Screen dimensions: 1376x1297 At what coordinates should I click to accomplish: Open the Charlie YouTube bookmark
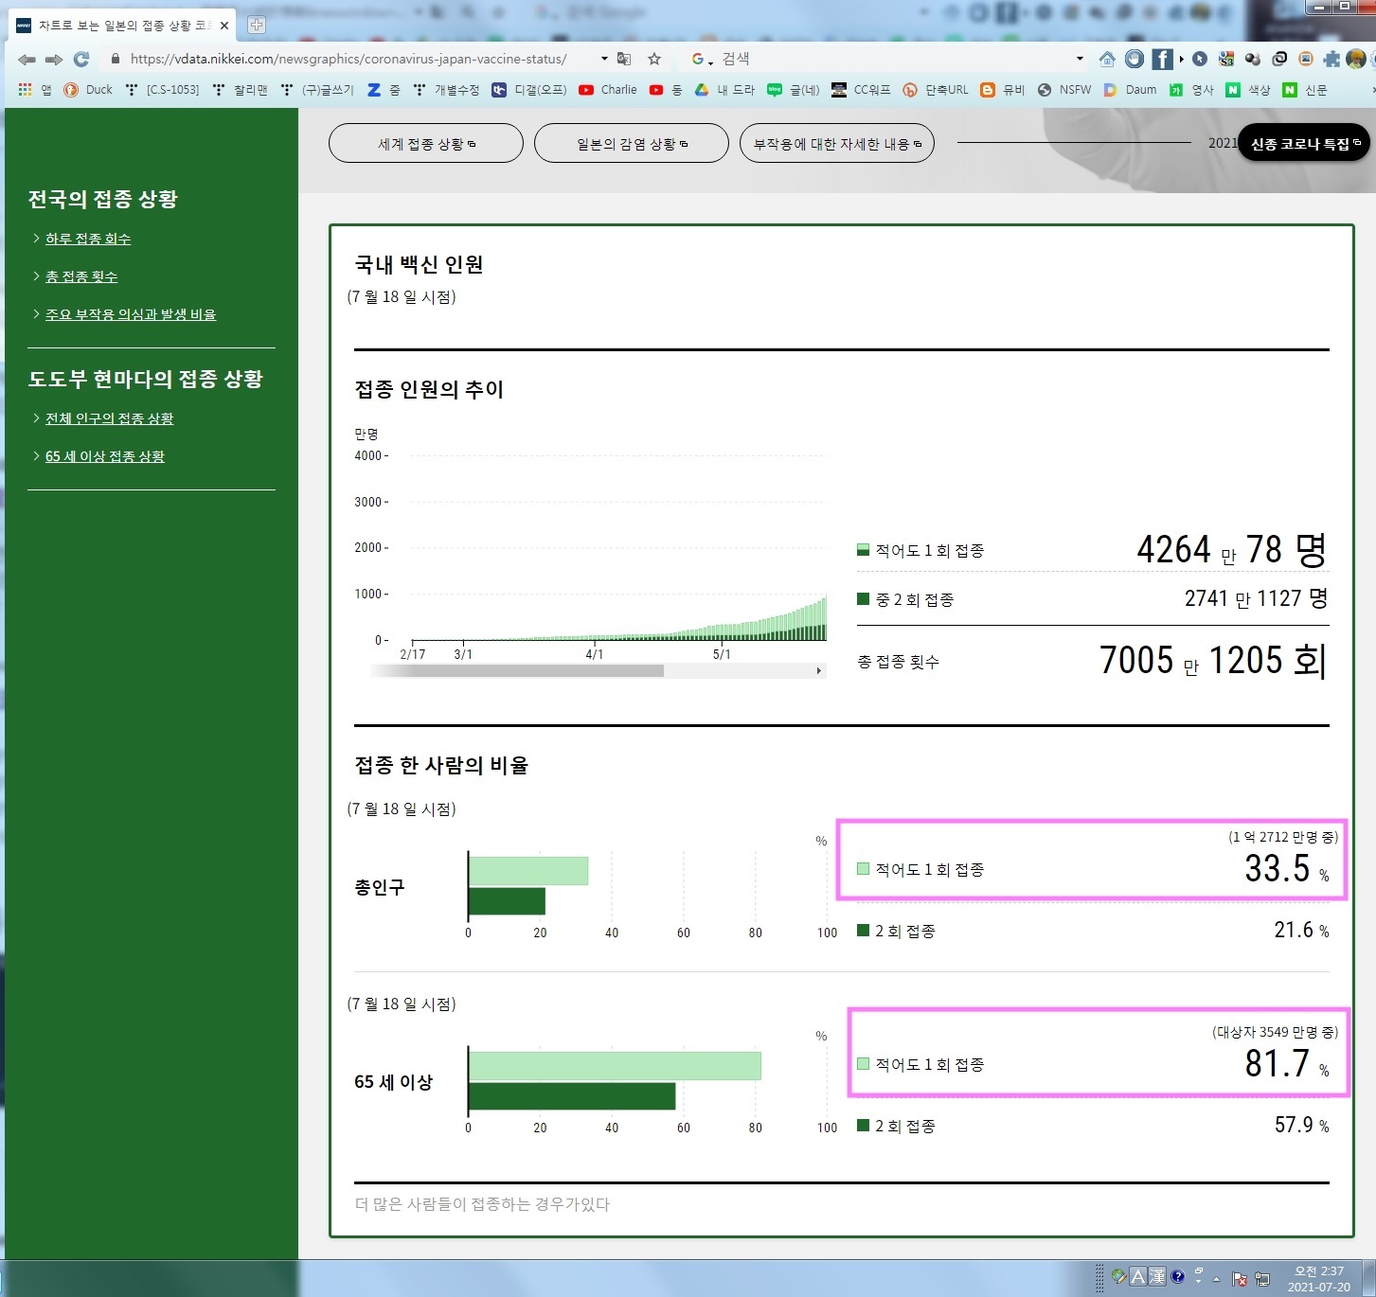608,90
